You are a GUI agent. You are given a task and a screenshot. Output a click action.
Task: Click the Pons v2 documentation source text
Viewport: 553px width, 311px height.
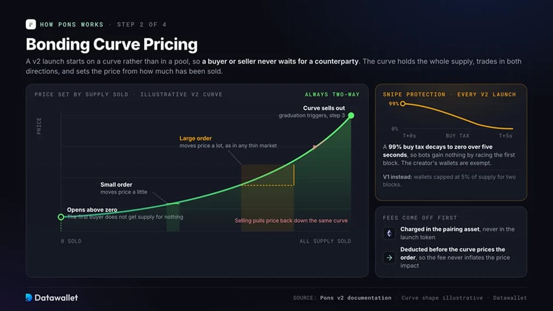coord(356,298)
